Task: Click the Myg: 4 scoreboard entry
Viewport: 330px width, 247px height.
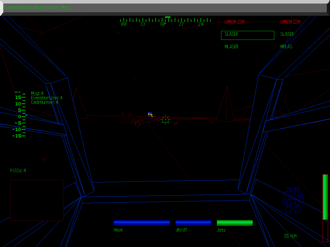Action: [x=37, y=93]
